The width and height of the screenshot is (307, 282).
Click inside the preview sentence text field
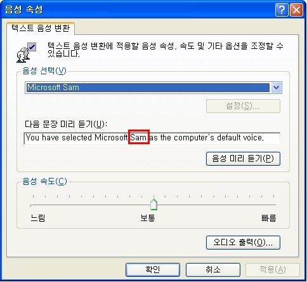152,138
